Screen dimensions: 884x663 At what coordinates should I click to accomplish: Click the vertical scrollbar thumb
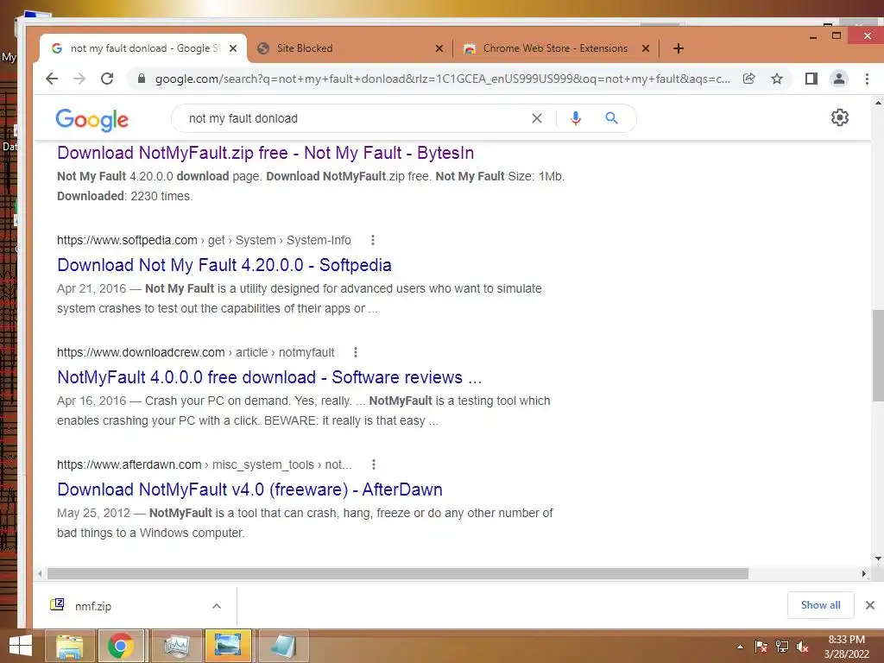tap(877, 355)
